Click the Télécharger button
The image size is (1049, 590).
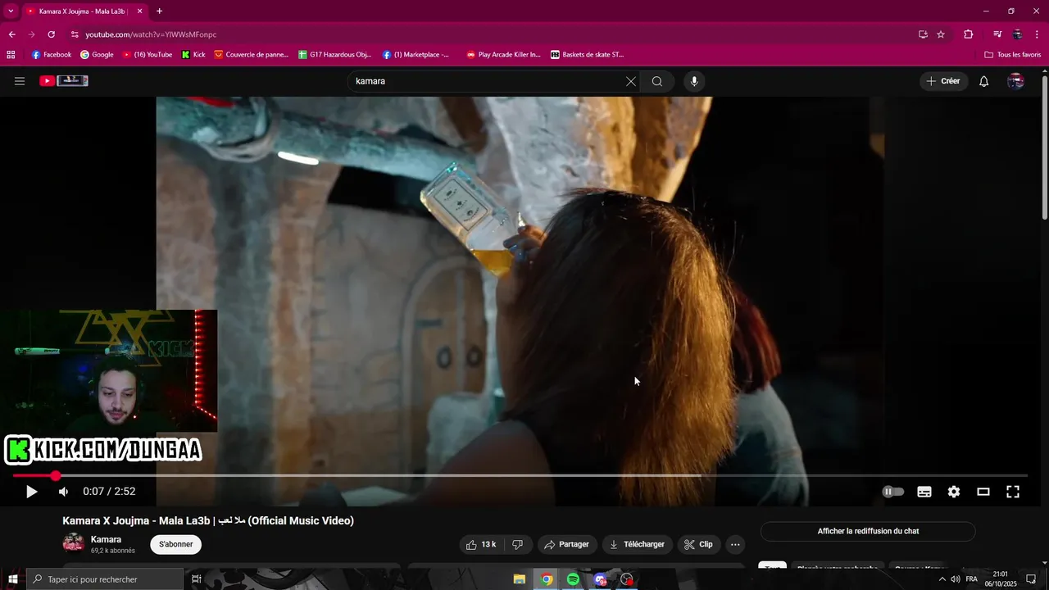[637, 544]
